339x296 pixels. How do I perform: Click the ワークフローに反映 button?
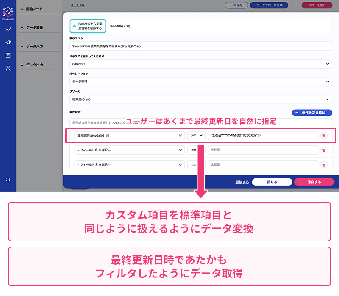(x=269, y=5)
